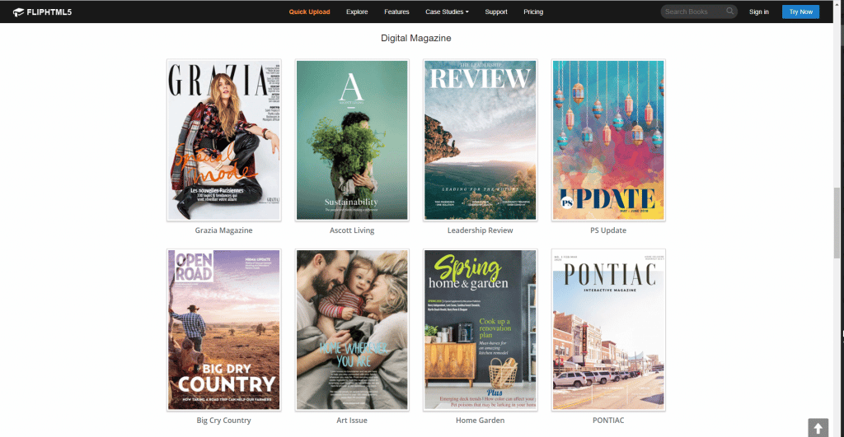Open the Spring home & garden cover
The width and height of the screenshot is (844, 437).
coord(481,330)
